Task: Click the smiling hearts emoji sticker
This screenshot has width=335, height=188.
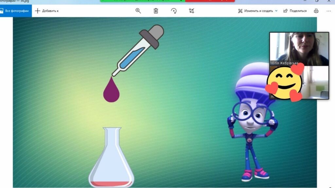Action: click(284, 82)
